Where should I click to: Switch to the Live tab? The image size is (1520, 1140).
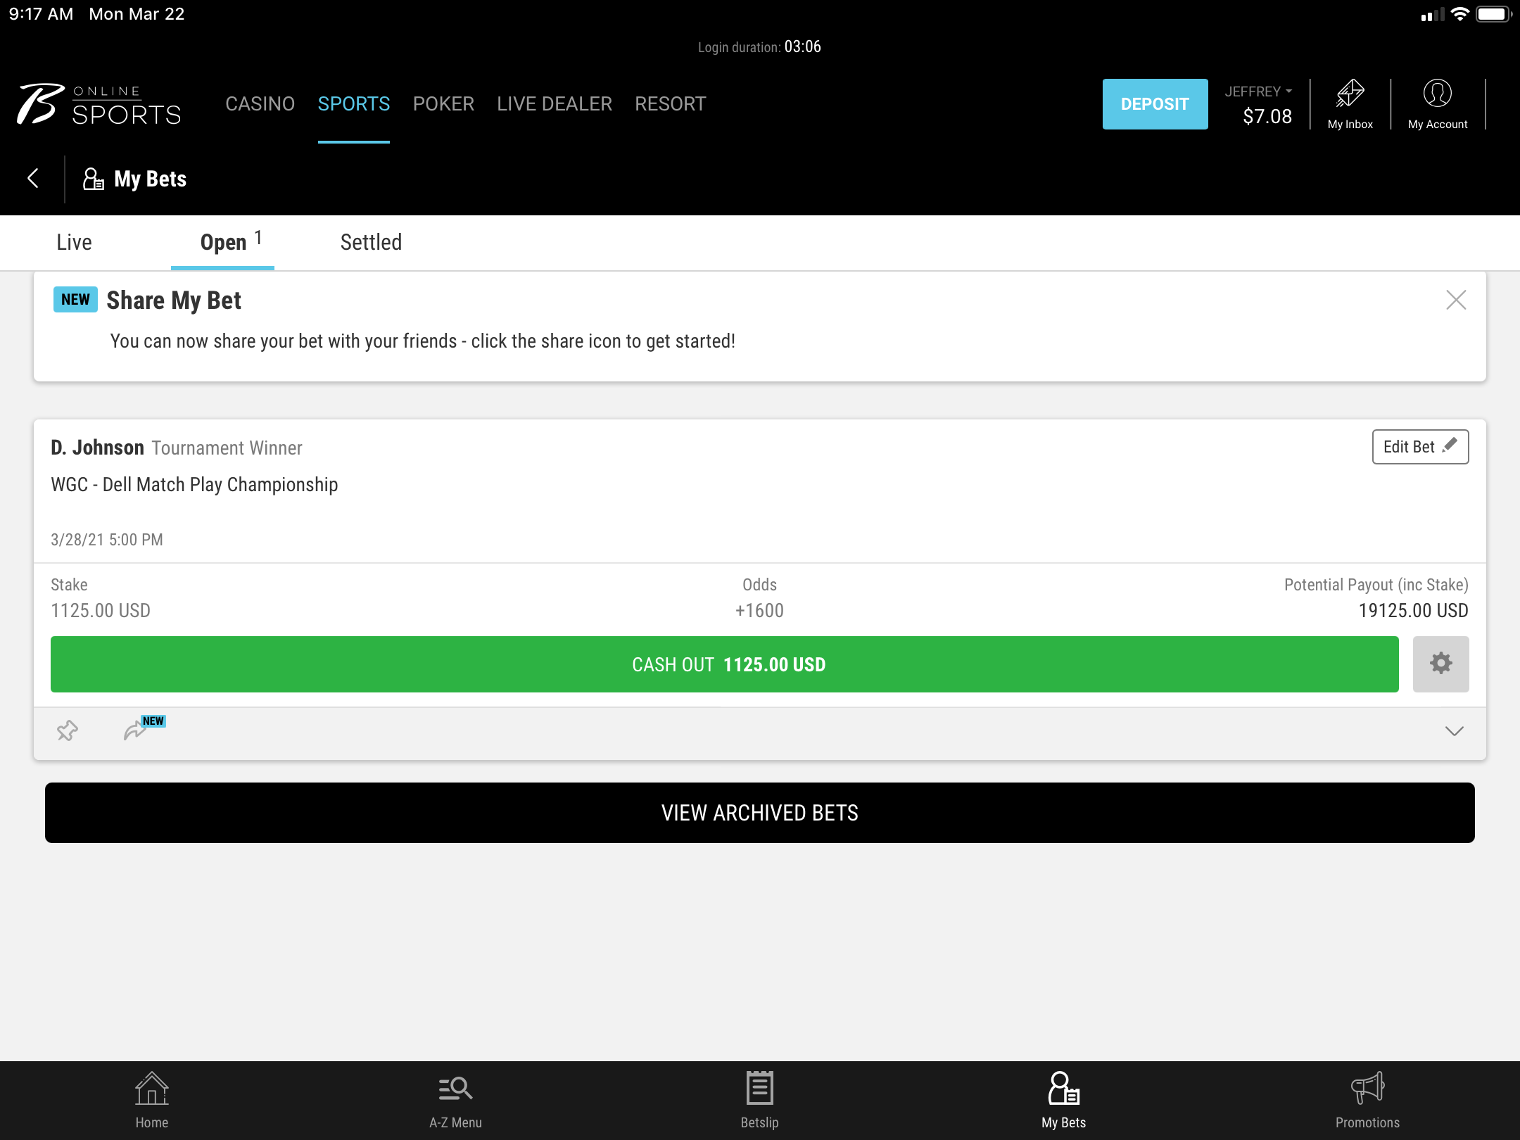pyautogui.click(x=74, y=242)
